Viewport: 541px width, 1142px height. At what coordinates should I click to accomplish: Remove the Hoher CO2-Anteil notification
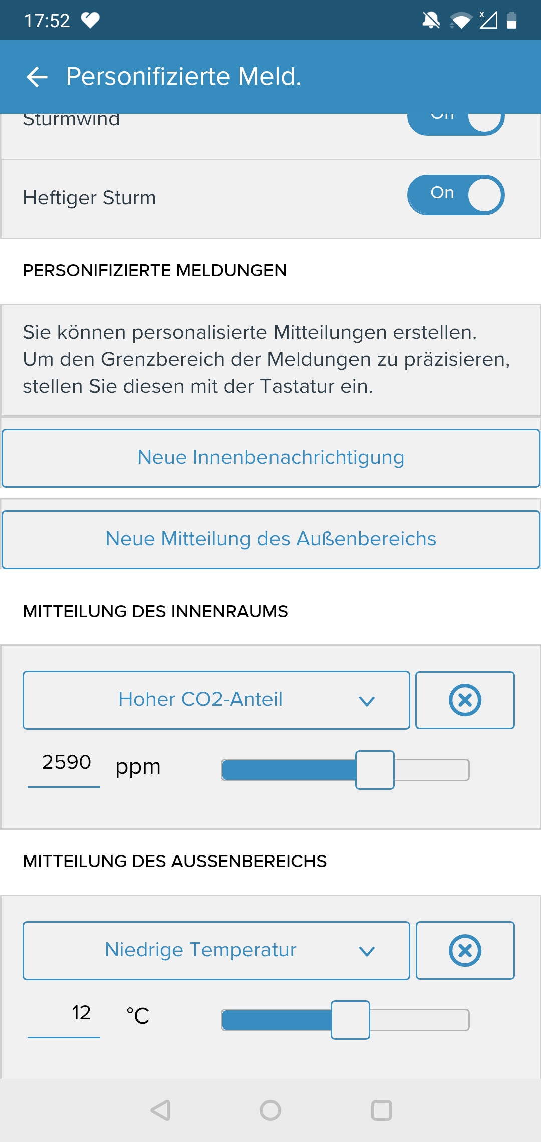pyautogui.click(x=465, y=700)
